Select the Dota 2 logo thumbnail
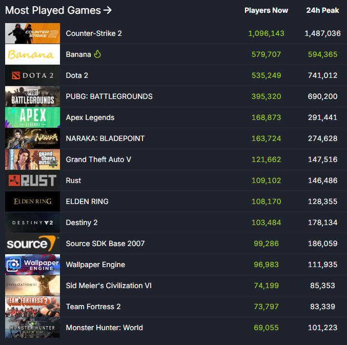Image resolution: width=347 pixels, height=345 pixels. (32, 75)
